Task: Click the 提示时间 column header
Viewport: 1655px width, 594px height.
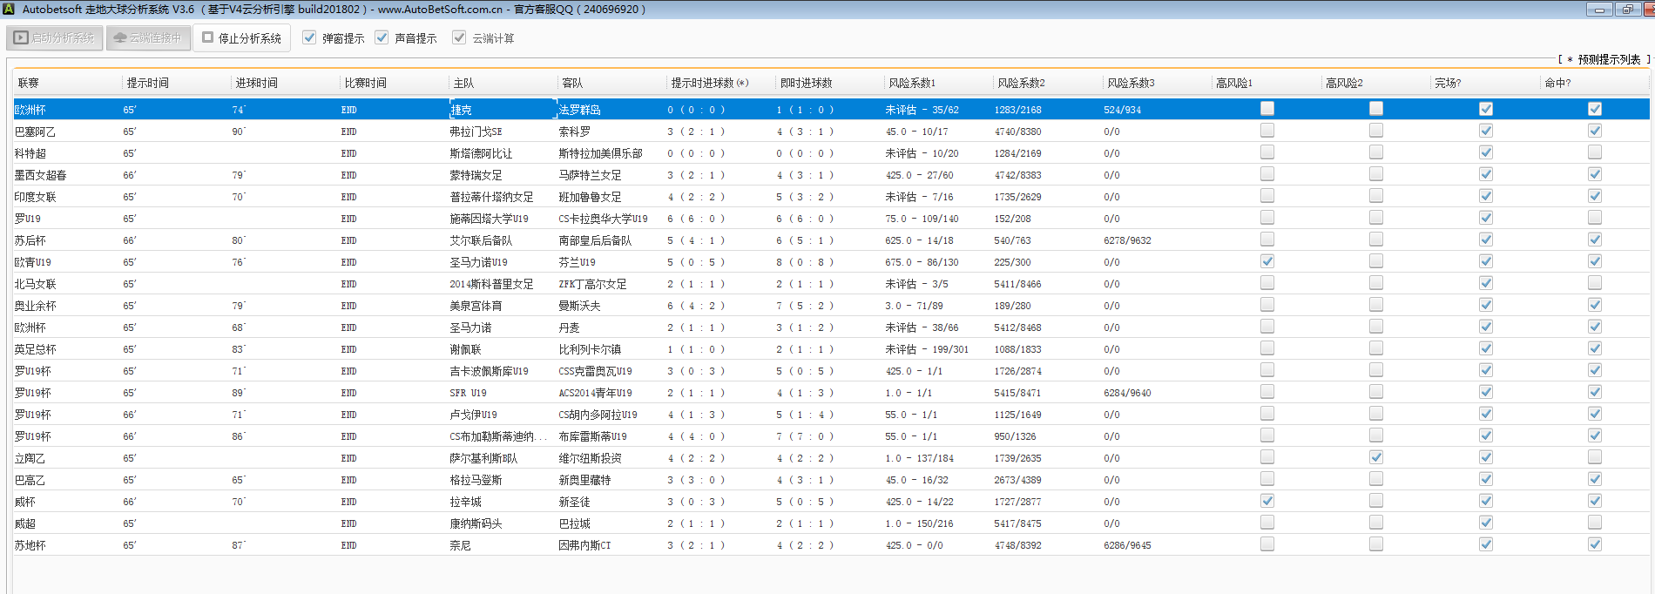Action: pyautogui.click(x=148, y=83)
